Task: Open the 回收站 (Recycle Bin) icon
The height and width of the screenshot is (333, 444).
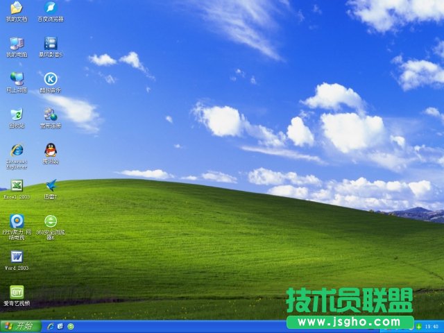Action: click(16, 114)
